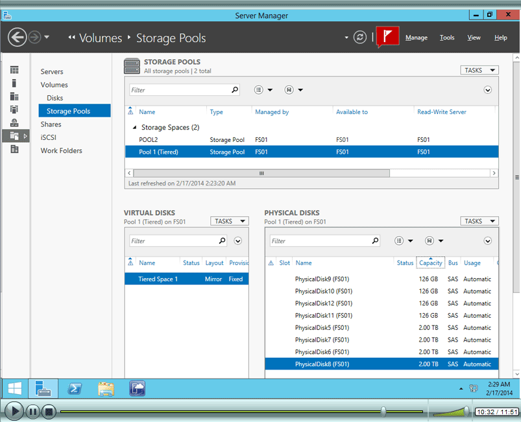This screenshot has width=521, height=422.
Task: Open Servers in the navigation pane
Action: [52, 71]
